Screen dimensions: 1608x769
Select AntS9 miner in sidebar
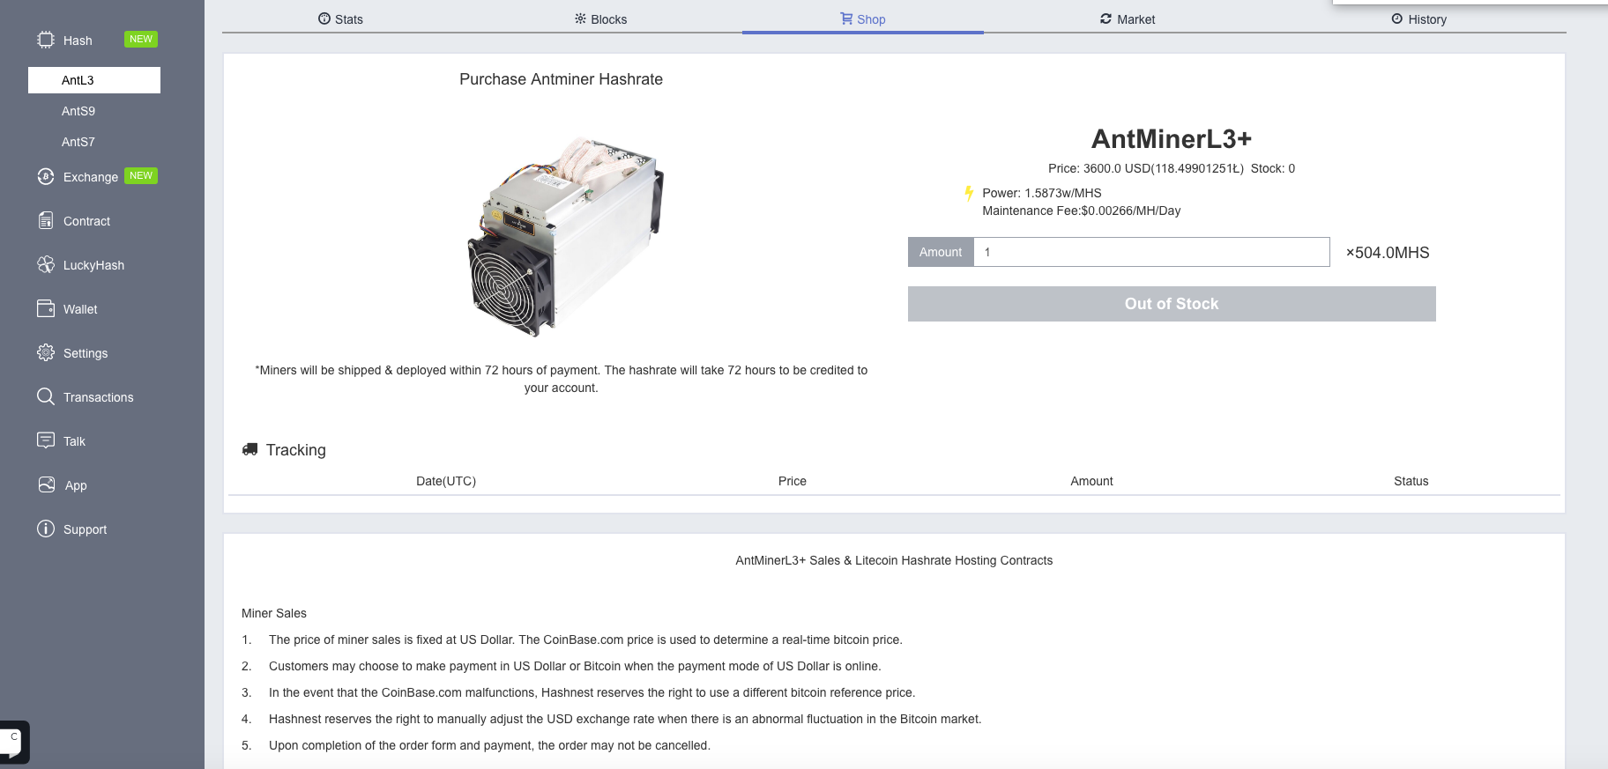tap(78, 111)
